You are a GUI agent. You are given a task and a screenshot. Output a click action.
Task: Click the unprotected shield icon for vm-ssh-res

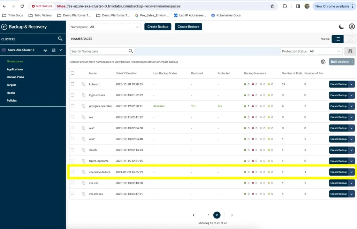coord(84,194)
